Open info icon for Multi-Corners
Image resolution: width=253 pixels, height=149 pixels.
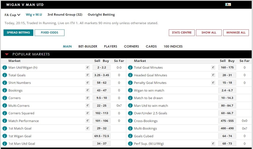(5, 105)
